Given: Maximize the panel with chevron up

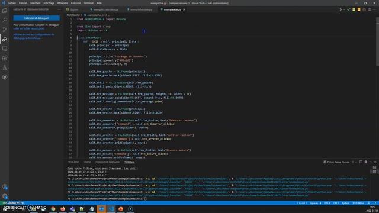Looking at the screenshot, I should 371,162.
